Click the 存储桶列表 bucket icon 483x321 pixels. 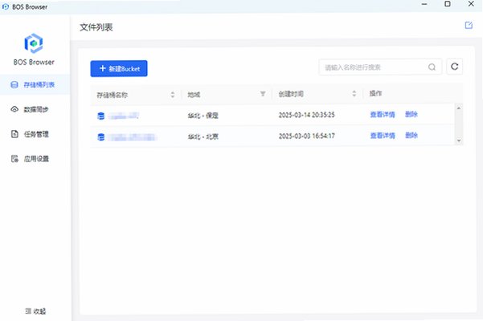[x=14, y=84]
